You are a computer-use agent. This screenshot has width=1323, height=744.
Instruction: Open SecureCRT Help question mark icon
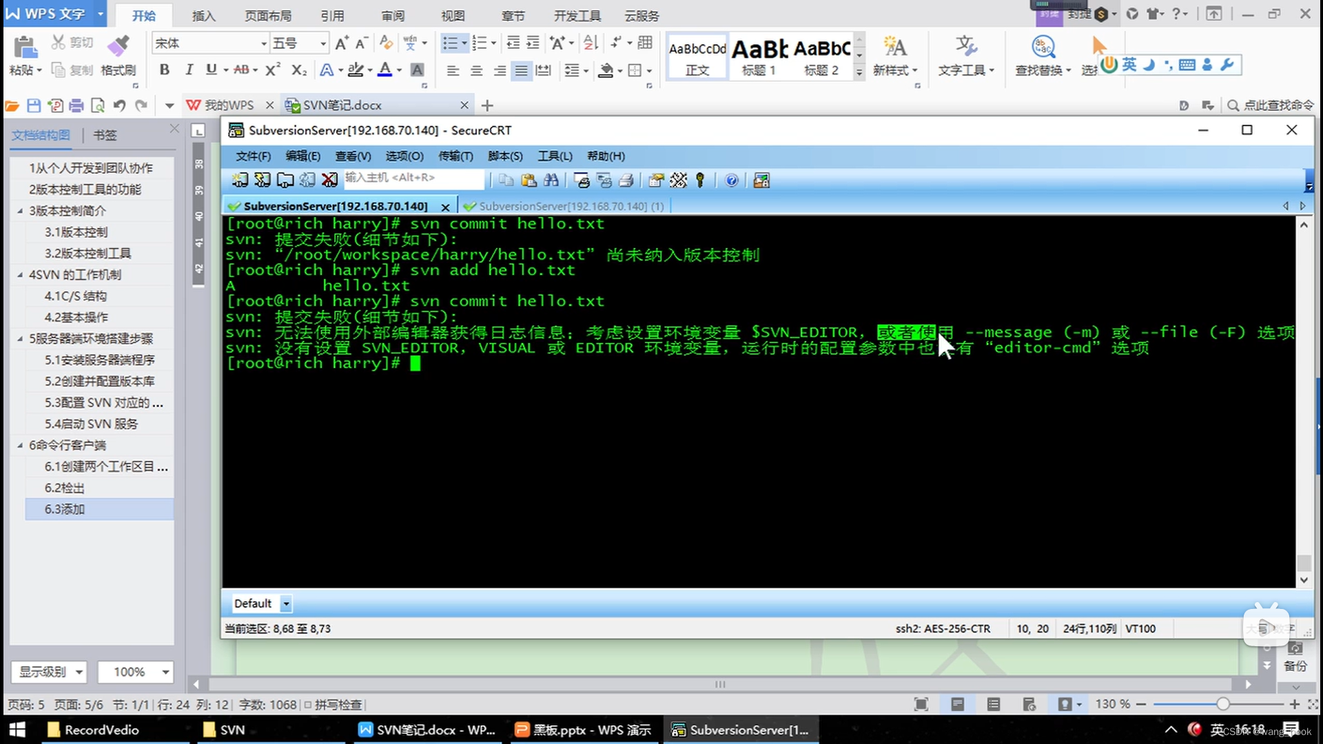(x=732, y=180)
